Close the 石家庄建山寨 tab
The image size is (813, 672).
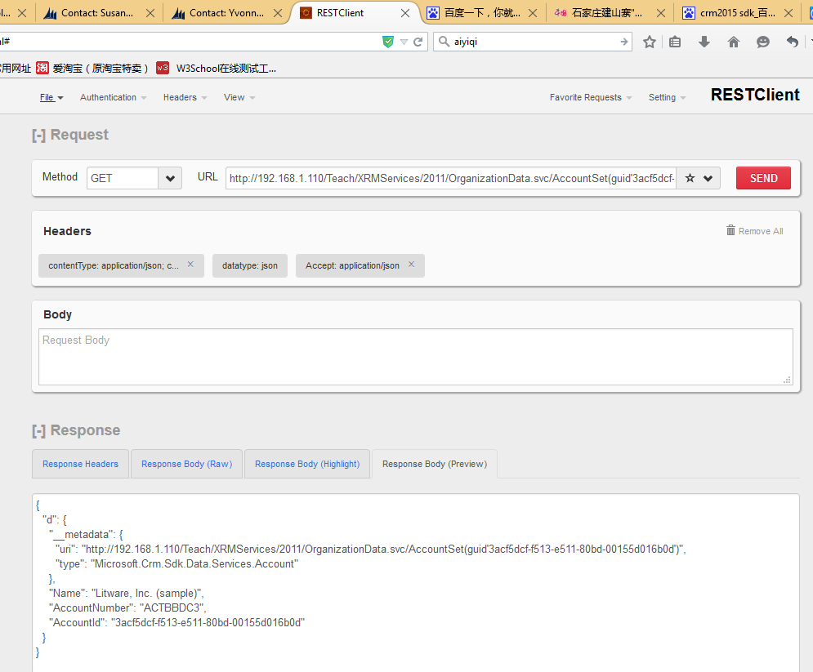661,13
